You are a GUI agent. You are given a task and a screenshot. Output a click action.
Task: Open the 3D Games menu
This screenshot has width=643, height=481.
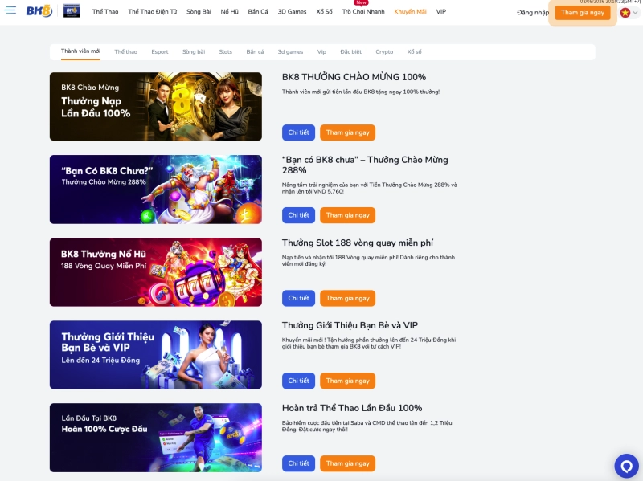(x=292, y=12)
